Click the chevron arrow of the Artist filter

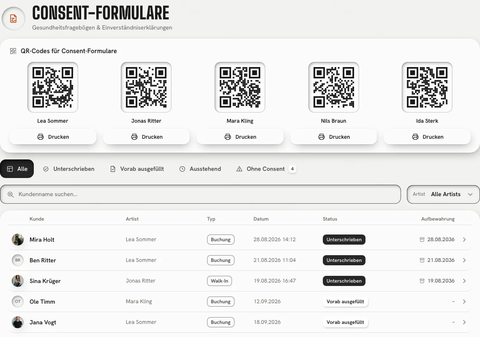470,194
